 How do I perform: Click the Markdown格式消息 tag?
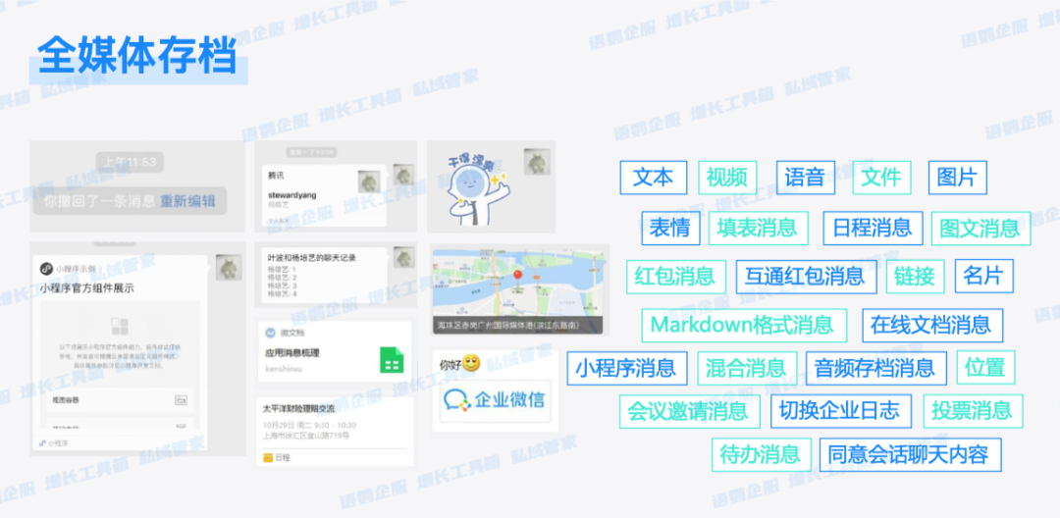coord(742,325)
